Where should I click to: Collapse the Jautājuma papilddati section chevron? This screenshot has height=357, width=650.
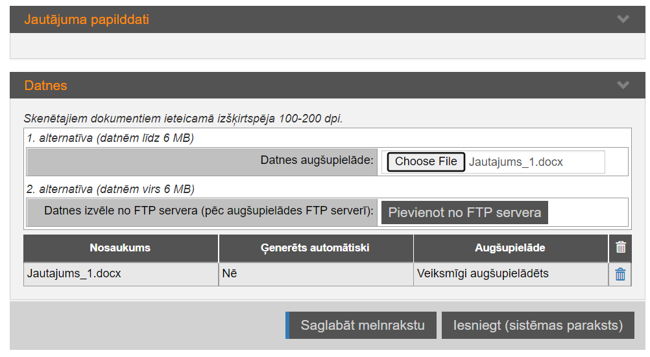point(623,19)
